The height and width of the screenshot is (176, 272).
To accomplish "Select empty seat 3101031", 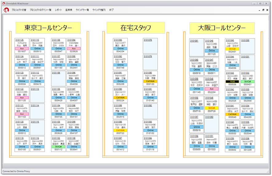I will (248, 63).
